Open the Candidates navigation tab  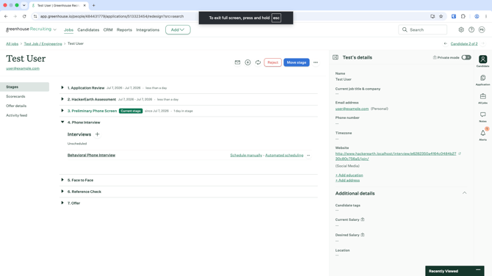coord(88,30)
